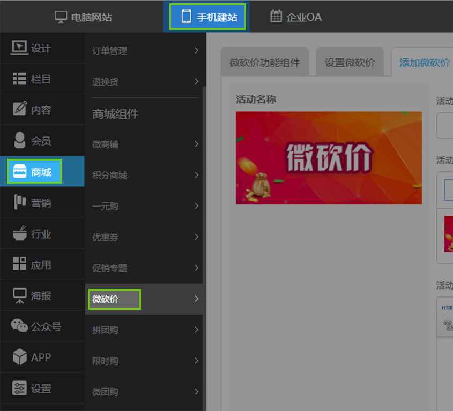Open the 拼团购 menu entry
Image resolution: width=453 pixels, height=411 pixels.
[x=105, y=330]
